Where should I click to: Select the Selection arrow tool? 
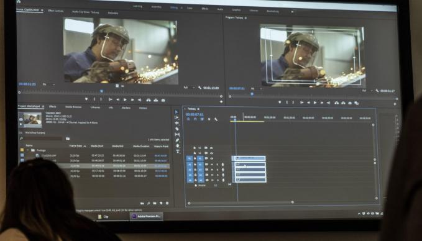[x=177, y=112]
